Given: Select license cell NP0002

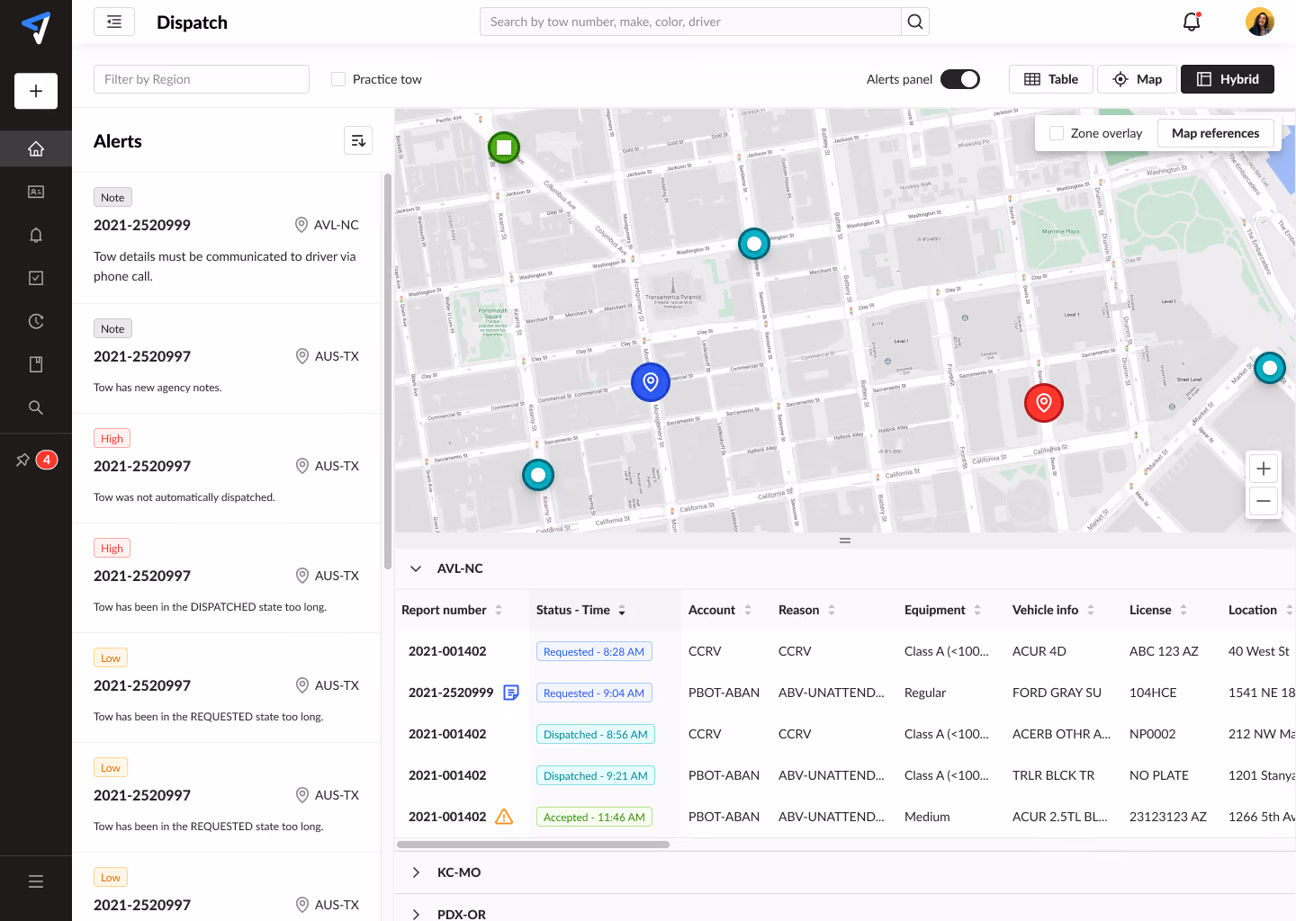Looking at the screenshot, I should [1153, 734].
